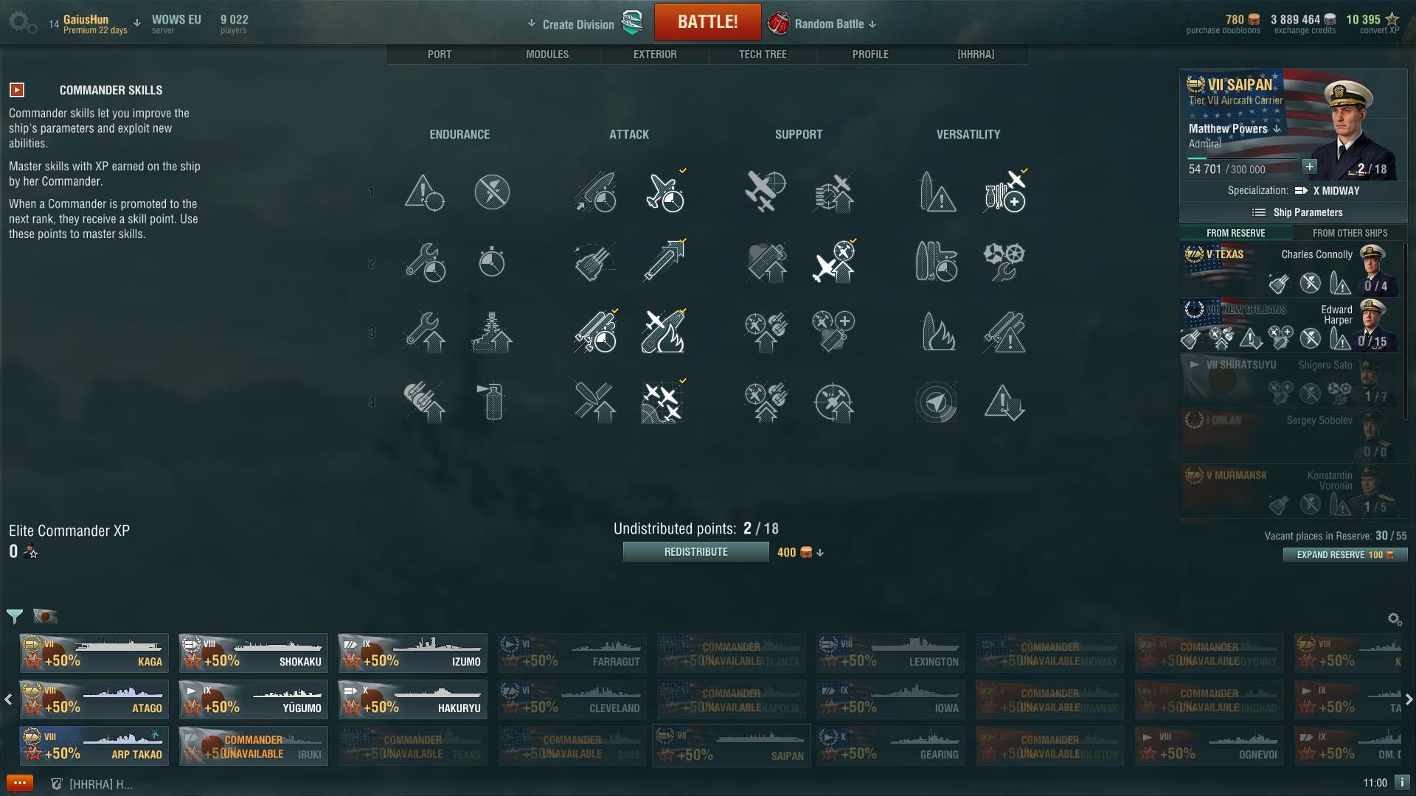The image size is (1416, 796).
Task: Open the chat bubble icon at bottom left
Action: [20, 783]
